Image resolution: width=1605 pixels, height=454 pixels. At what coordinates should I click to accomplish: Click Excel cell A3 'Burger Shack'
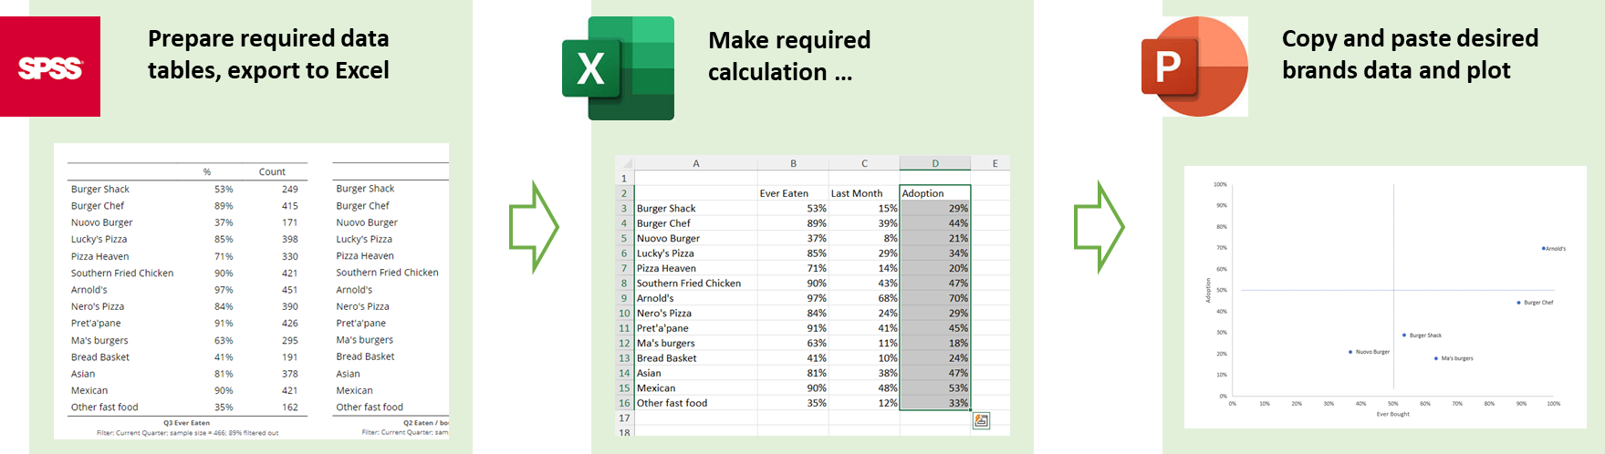point(695,209)
